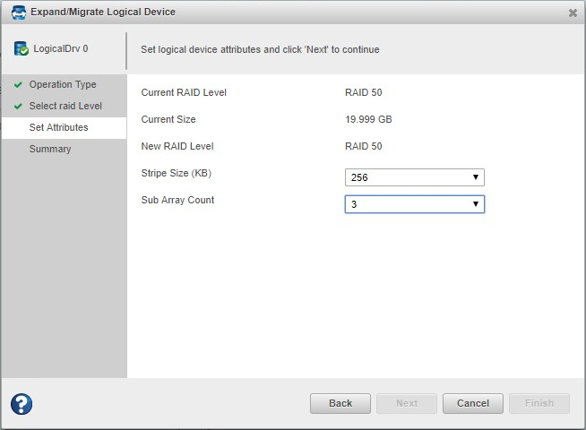Select the Set Attributes step
This screenshot has height=430, width=586.
[x=58, y=128]
